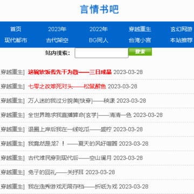Click date 2023-03-28 after 清清一色
Screen dimensions: 194x194
(x=148, y=115)
